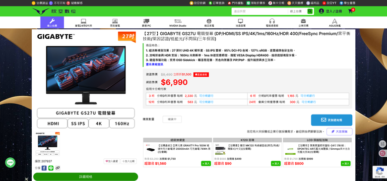Select the 線上估價 wrench tab
This screenshot has width=387, height=181.
52,22
